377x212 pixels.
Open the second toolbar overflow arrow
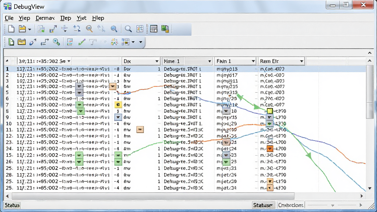click(x=141, y=42)
